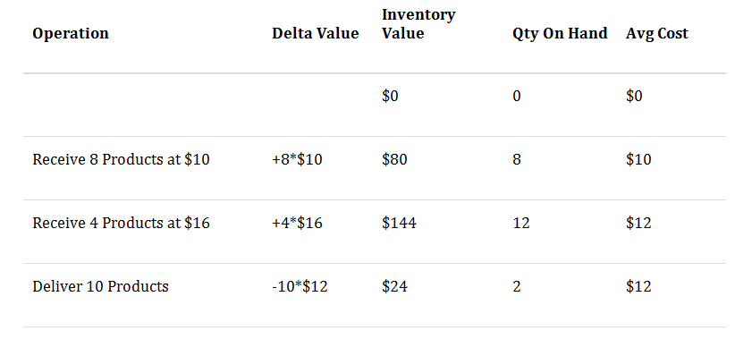Click 'Receive 8 Products at $10' cell

tap(121, 159)
